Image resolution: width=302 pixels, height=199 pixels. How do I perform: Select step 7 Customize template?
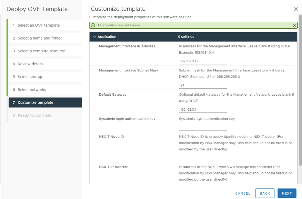[x=35, y=102]
